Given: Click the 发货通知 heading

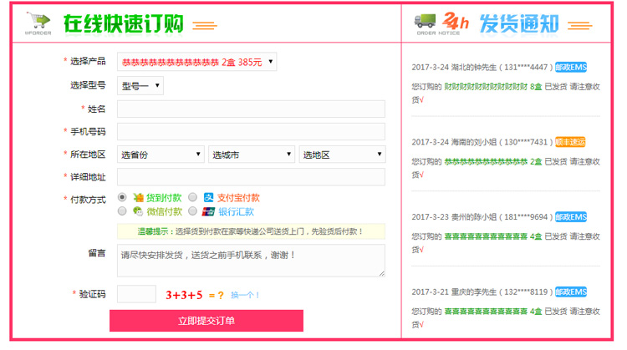Looking at the screenshot, I should (519, 23).
